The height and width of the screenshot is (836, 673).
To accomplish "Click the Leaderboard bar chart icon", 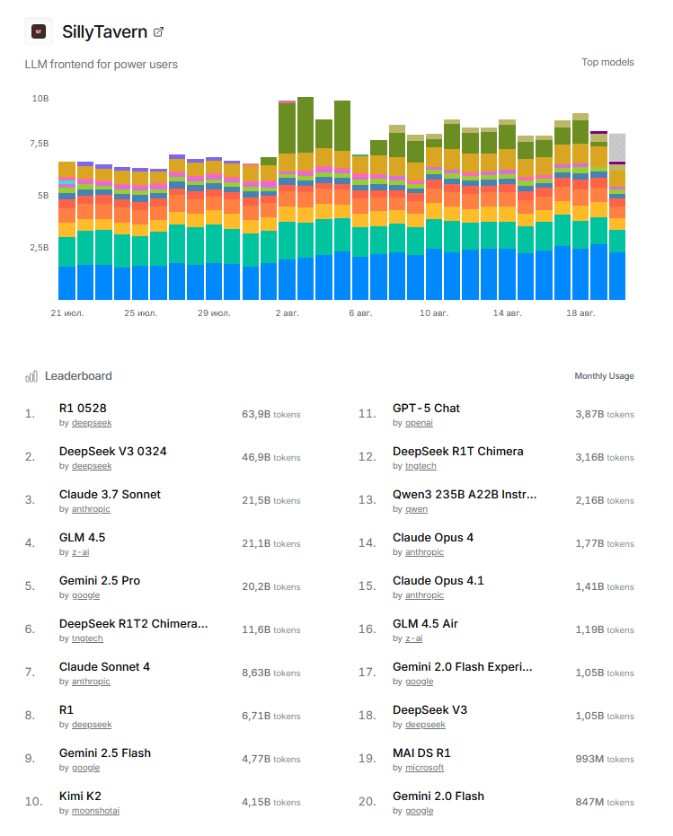I will 31,376.
